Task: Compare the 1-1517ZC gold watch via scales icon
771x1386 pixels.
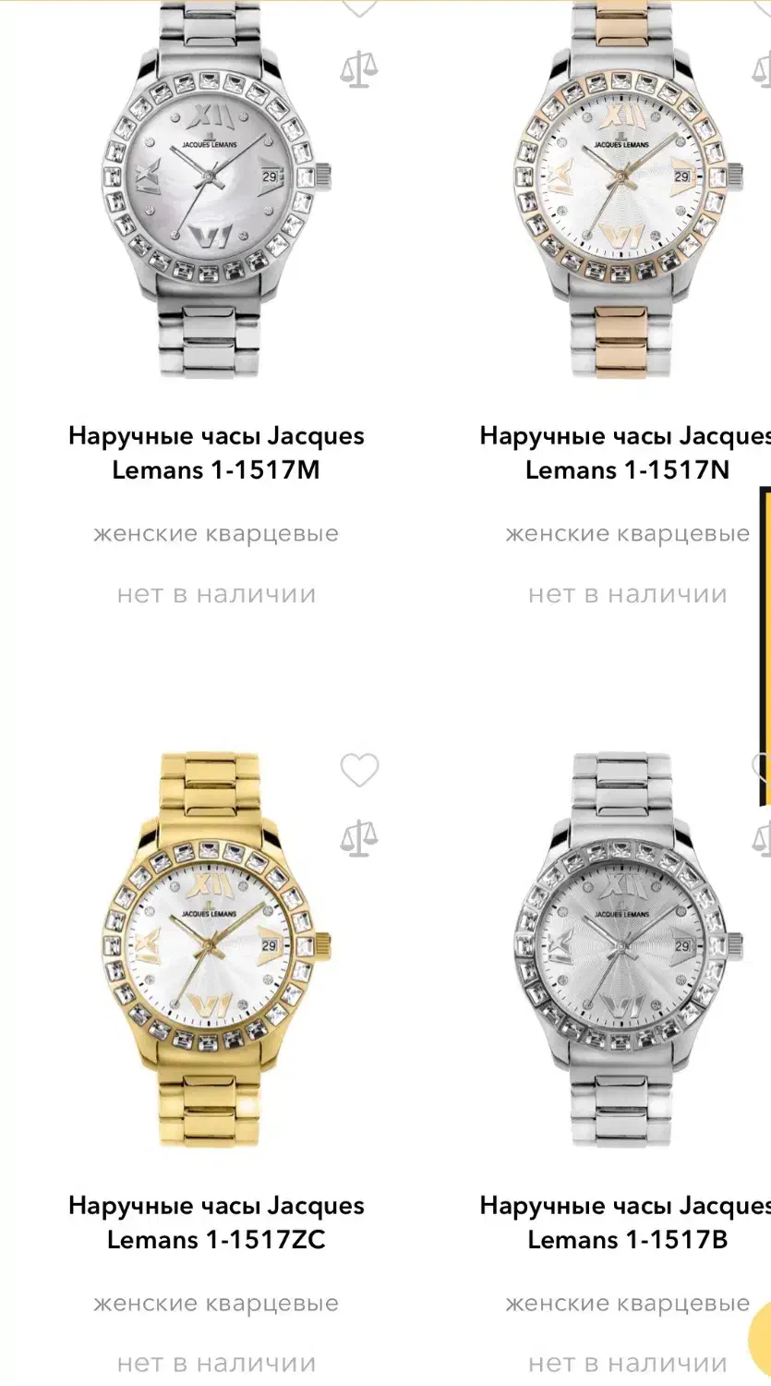Action: tap(359, 837)
